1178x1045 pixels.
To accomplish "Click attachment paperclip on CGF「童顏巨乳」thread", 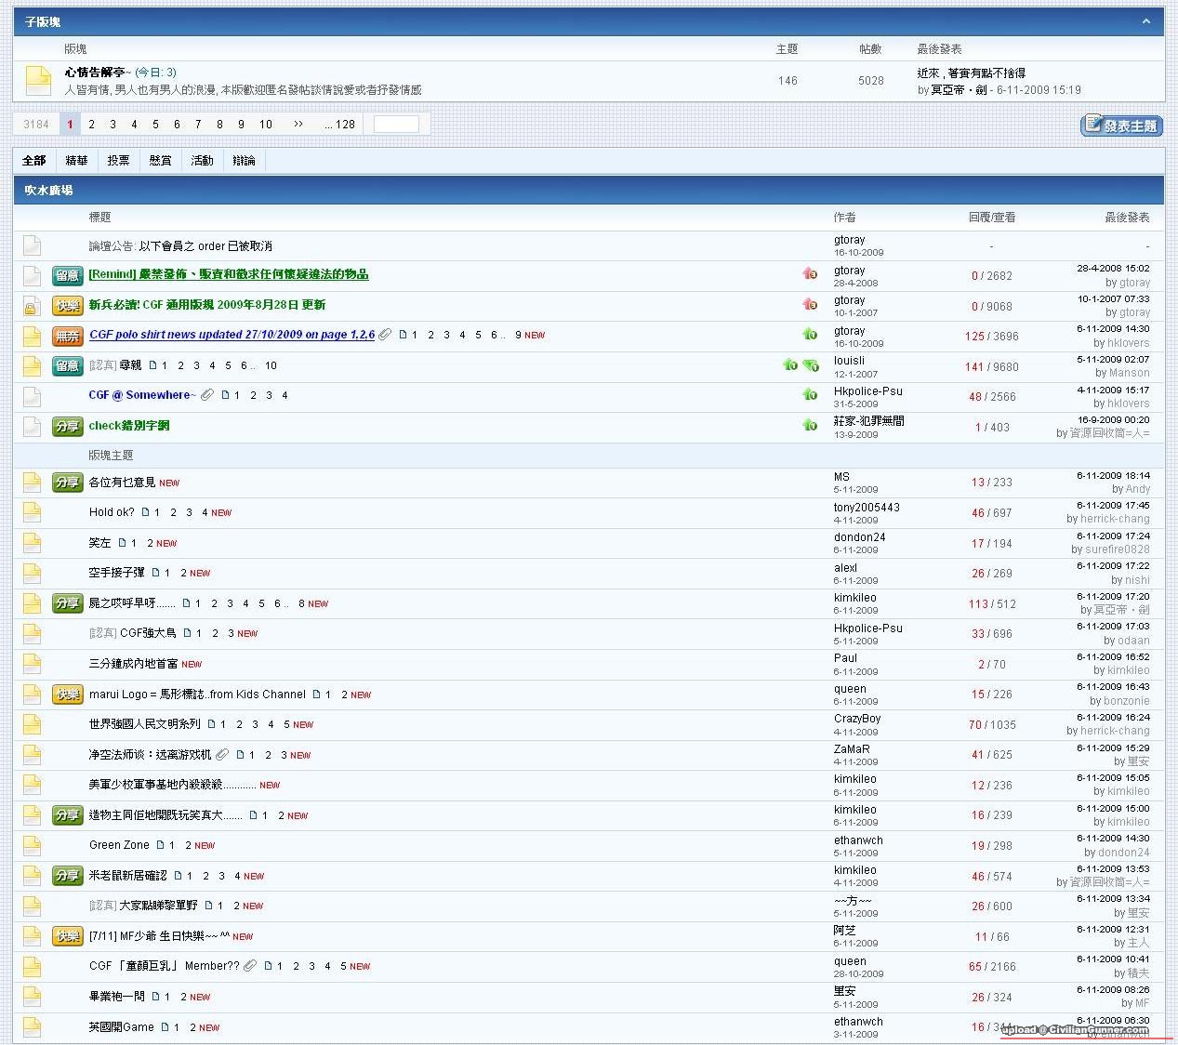I will 250,966.
